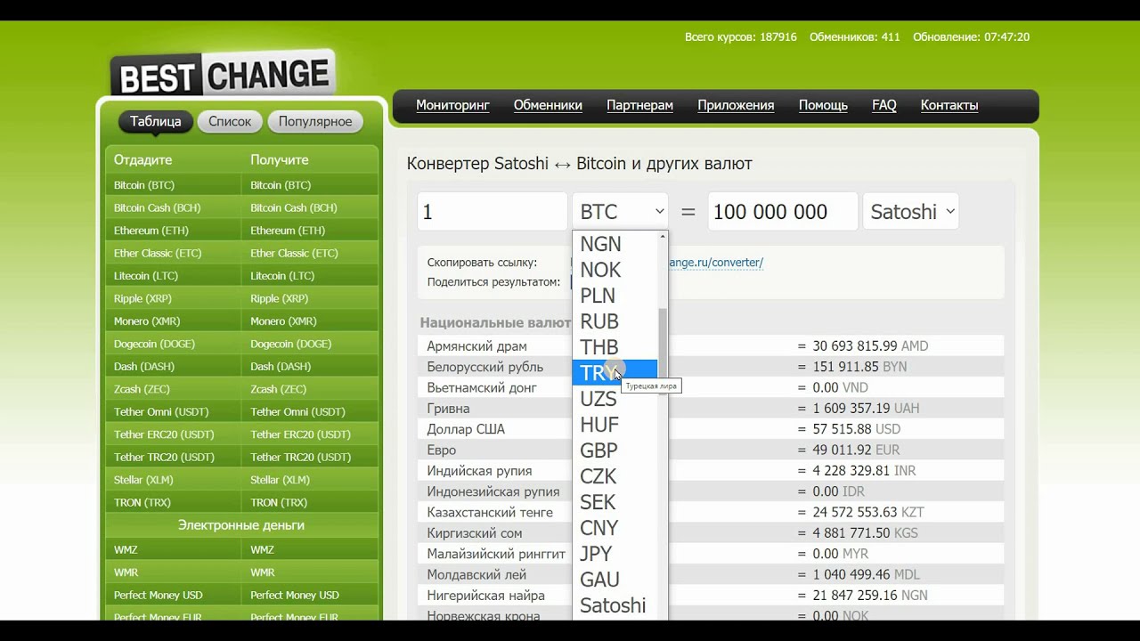Pick JPY from the currency list
The width and height of the screenshot is (1140, 641).
click(x=615, y=554)
